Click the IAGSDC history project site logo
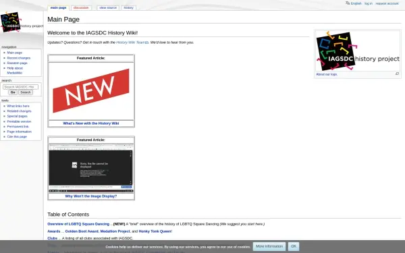Viewport: 405px width, 253px height. coord(22,22)
